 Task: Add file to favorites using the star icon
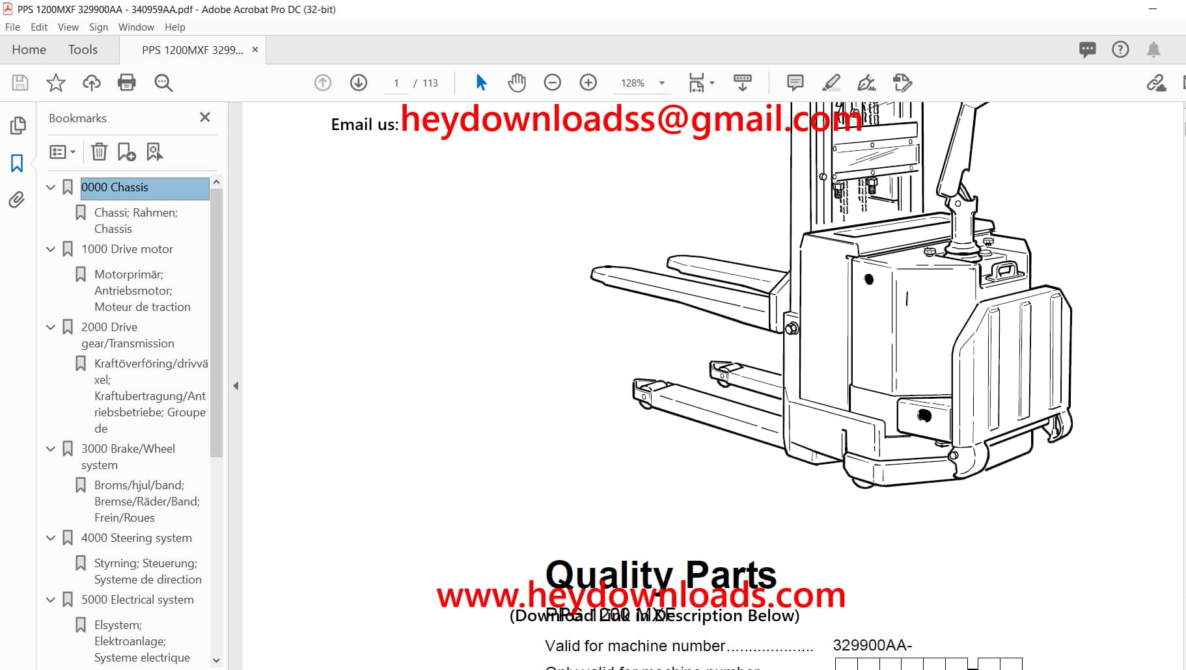(56, 83)
